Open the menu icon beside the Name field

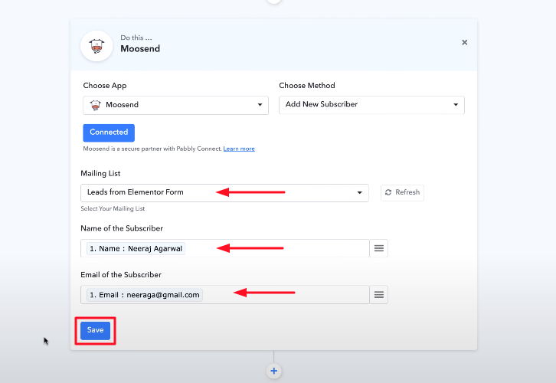click(x=378, y=248)
